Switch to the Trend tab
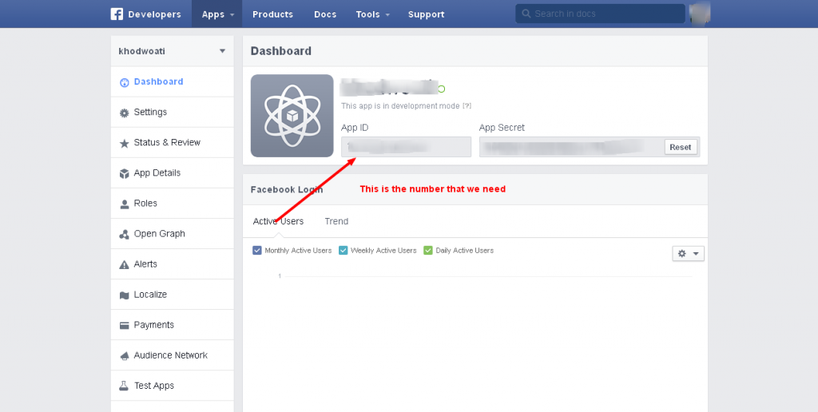The image size is (818, 412). [336, 221]
